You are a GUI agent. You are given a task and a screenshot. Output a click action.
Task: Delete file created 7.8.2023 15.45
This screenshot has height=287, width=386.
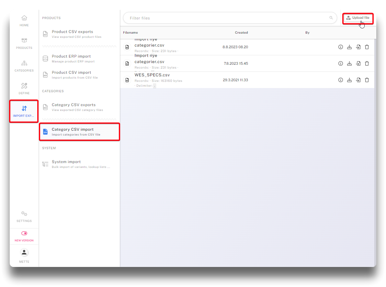coord(367,63)
